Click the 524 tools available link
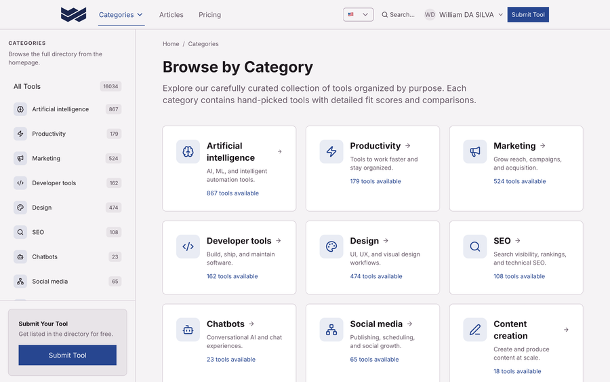Image resolution: width=610 pixels, height=382 pixels. click(520, 181)
